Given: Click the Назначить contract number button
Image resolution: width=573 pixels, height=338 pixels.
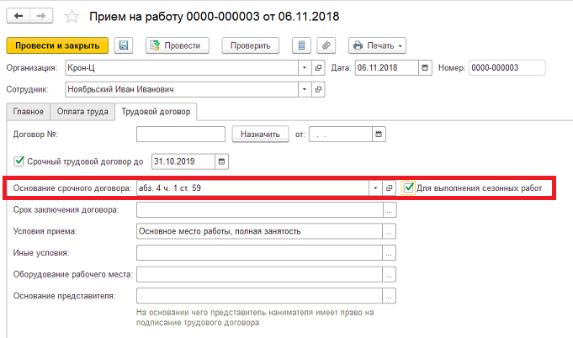Looking at the screenshot, I should coord(260,135).
